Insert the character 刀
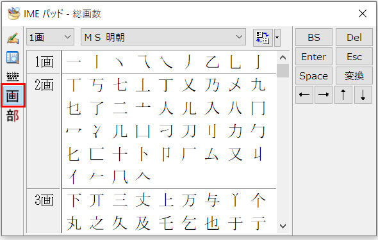The image size is (378, 240). [x=189, y=131]
